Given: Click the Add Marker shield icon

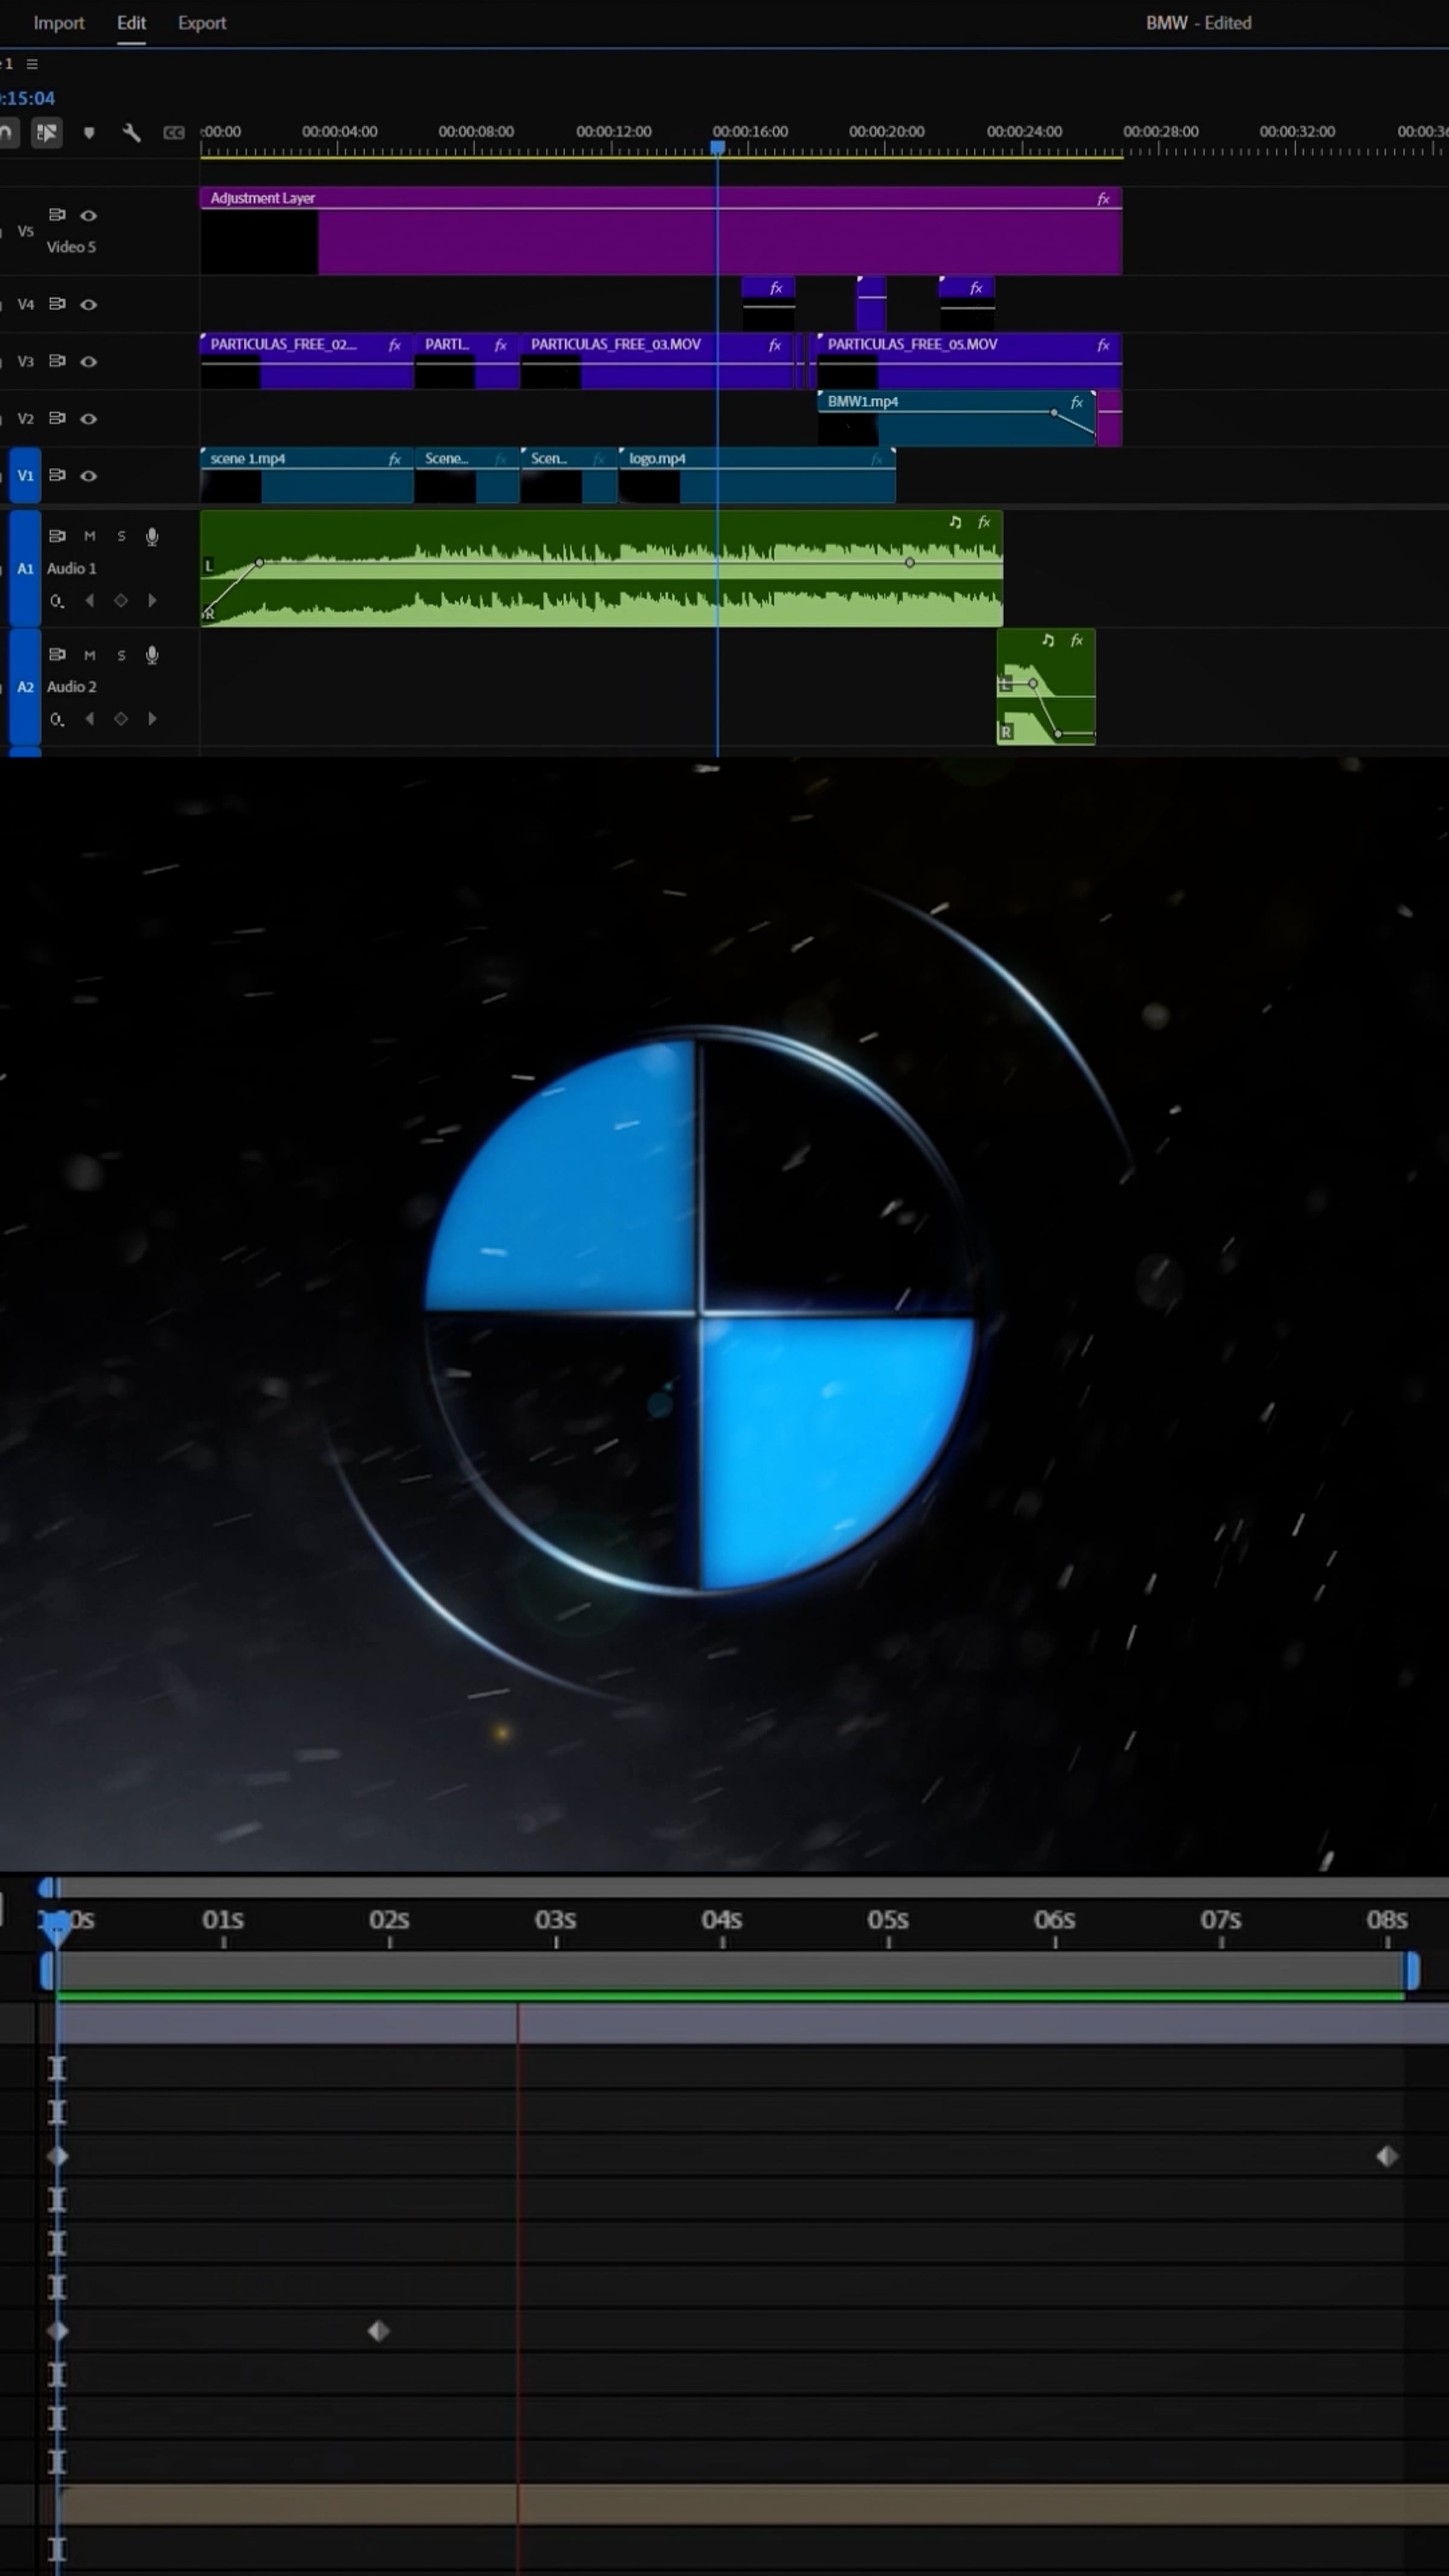Looking at the screenshot, I should [89, 132].
